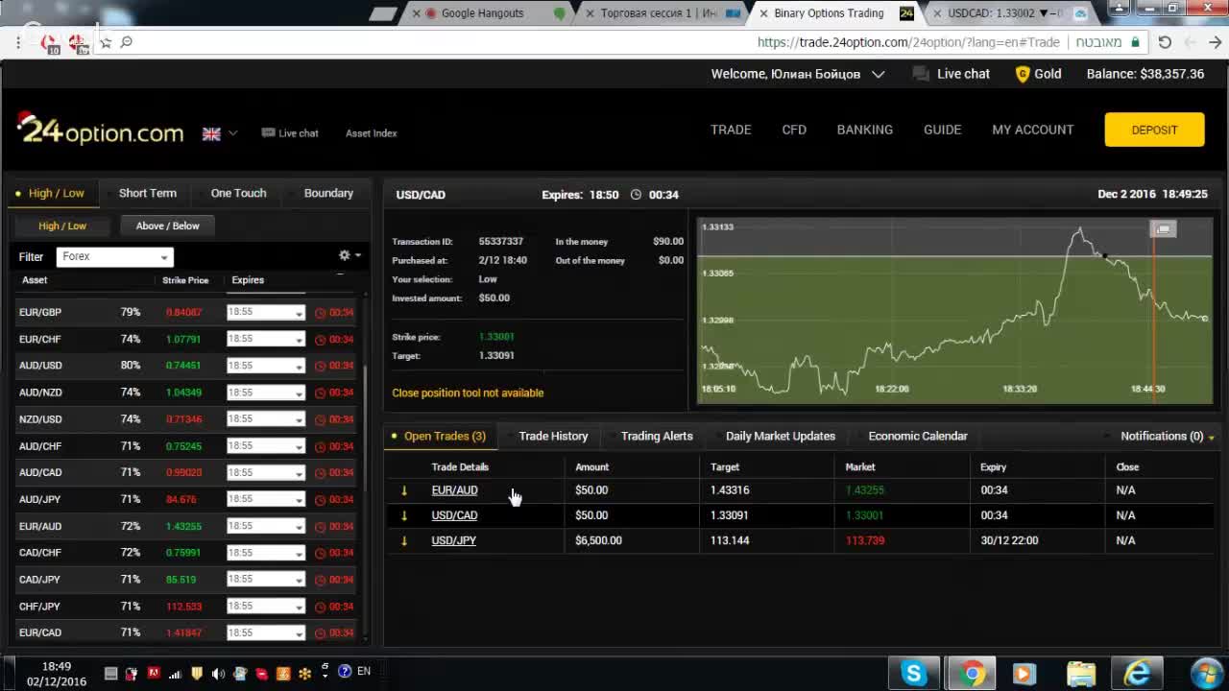1229x691 pixels.
Task: Switch to the Boundary tab
Action: (x=328, y=193)
